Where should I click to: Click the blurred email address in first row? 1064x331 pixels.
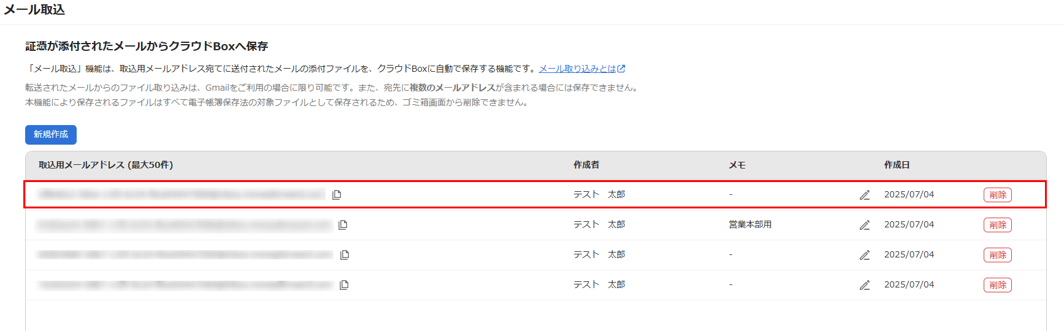[x=181, y=194]
